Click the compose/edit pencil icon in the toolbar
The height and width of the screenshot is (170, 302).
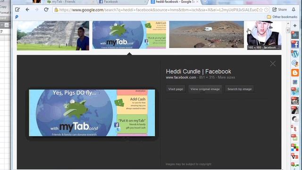pyautogui.click(x=17, y=9)
